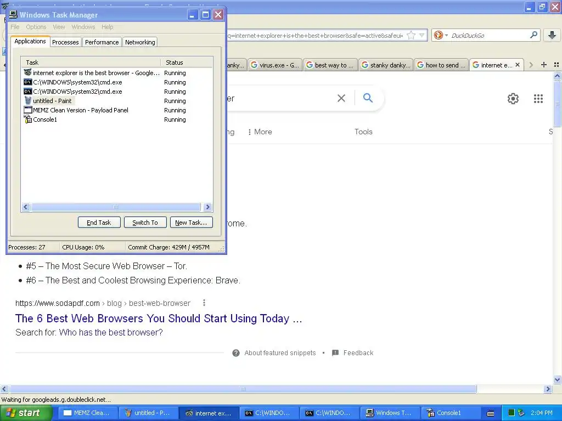Open the Performance tab
Screen dimensions: 562x421
pyautogui.click(x=102, y=42)
